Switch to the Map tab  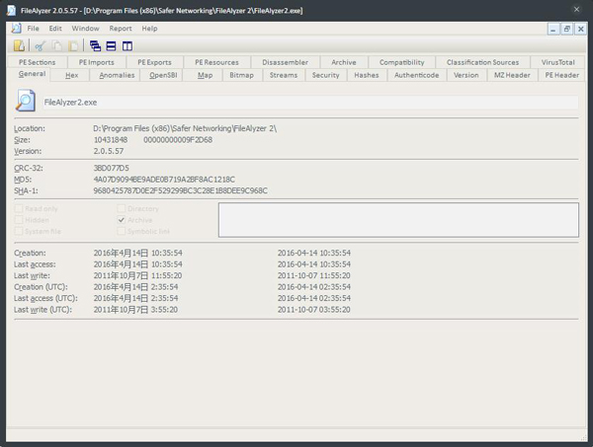(205, 75)
